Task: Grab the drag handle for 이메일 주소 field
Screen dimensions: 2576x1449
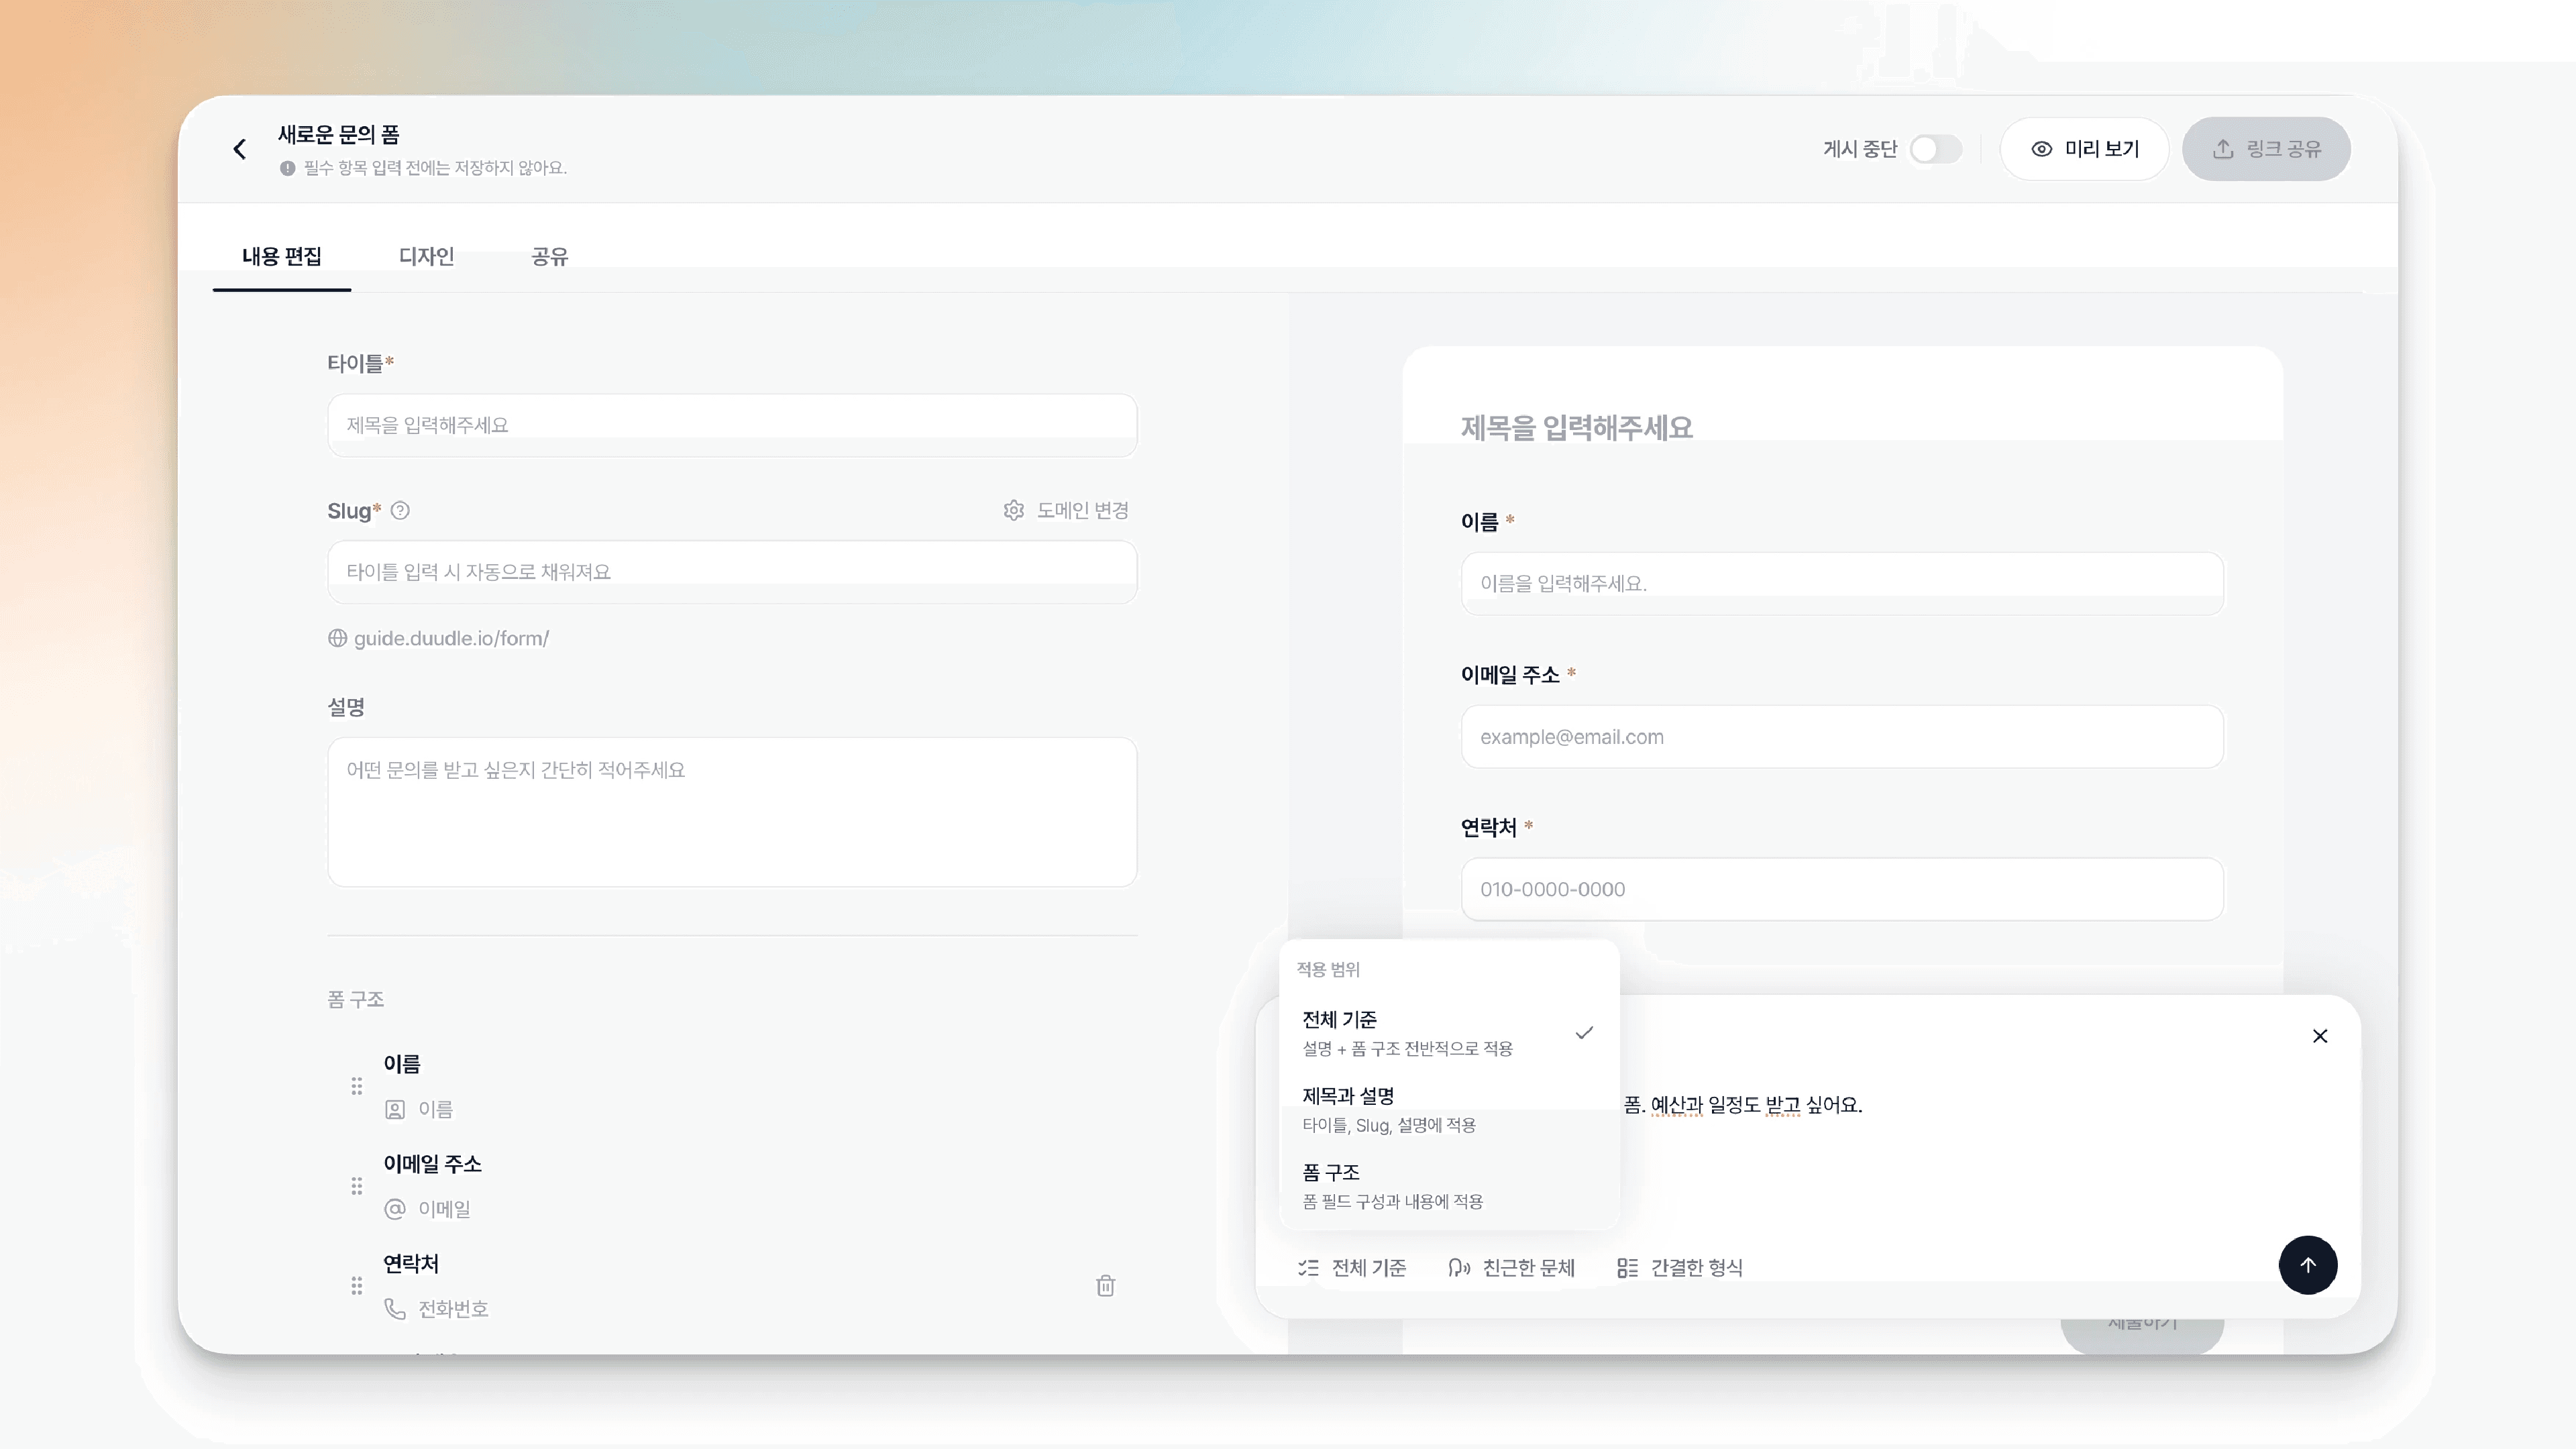Action: click(357, 1186)
